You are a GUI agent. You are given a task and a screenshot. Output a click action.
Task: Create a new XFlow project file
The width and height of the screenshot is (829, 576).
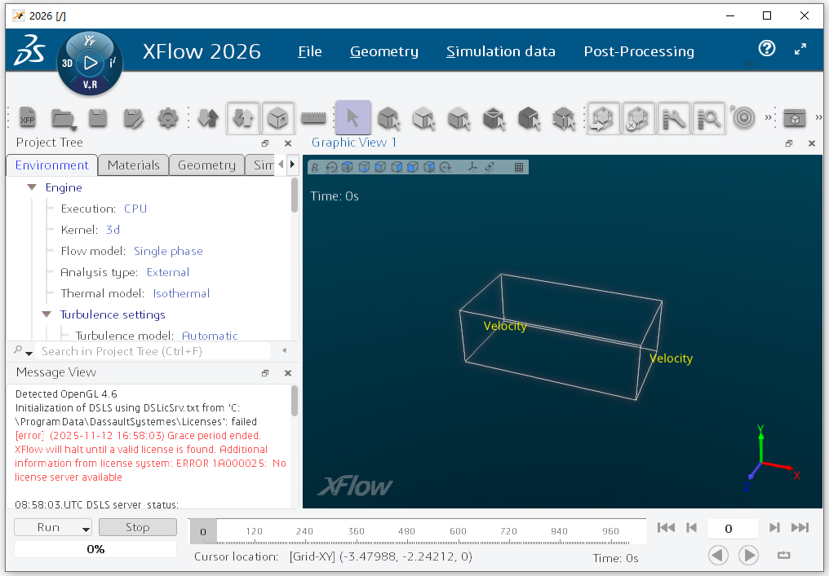(x=28, y=118)
